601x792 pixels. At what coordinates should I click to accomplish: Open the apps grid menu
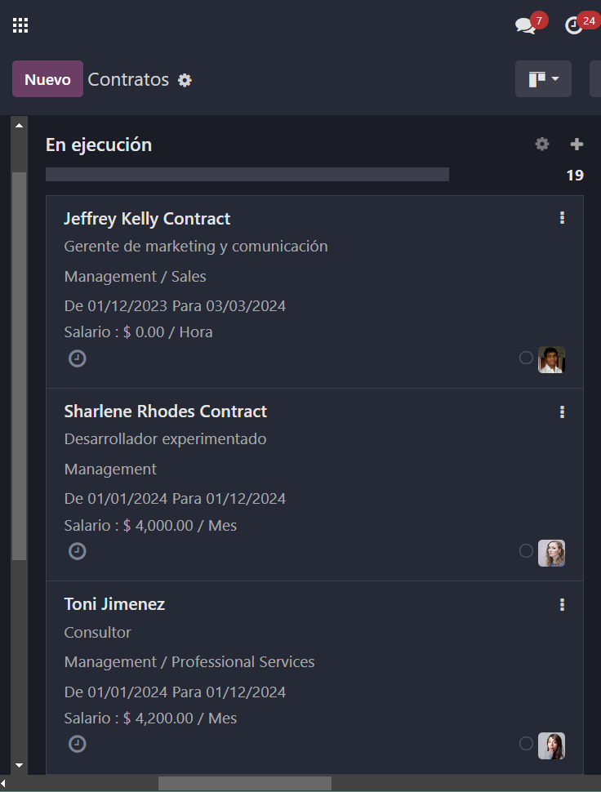click(20, 25)
